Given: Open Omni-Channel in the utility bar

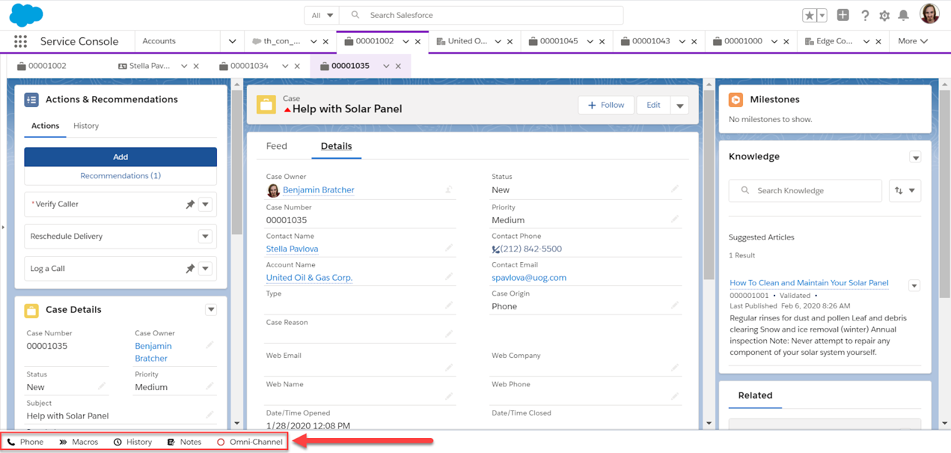Looking at the screenshot, I should pyautogui.click(x=250, y=442).
